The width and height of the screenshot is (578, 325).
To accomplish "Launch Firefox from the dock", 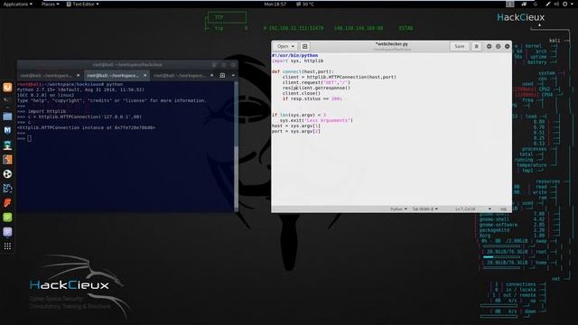I will (7, 88).
